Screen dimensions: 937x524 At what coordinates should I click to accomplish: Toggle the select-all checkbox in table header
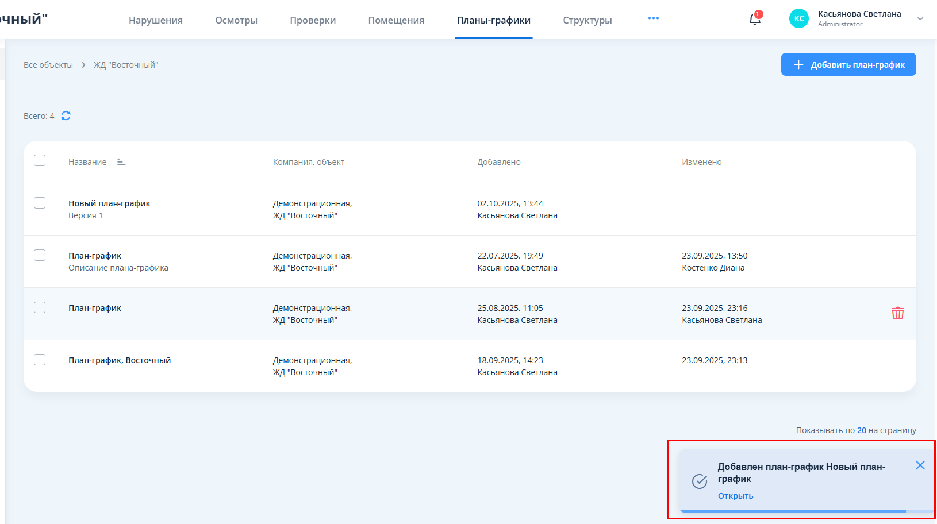40,161
